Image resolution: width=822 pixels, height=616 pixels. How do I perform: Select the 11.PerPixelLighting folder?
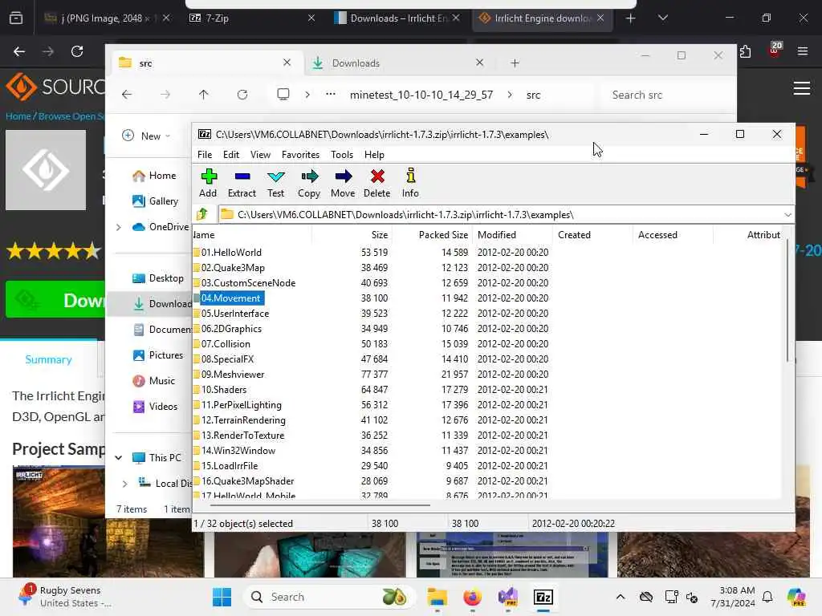click(x=241, y=405)
